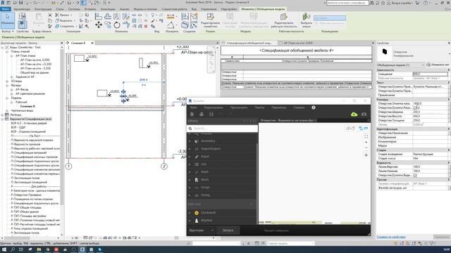Open the Файл menu in Dynamo
The height and width of the screenshot is (253, 451).
click(194, 108)
